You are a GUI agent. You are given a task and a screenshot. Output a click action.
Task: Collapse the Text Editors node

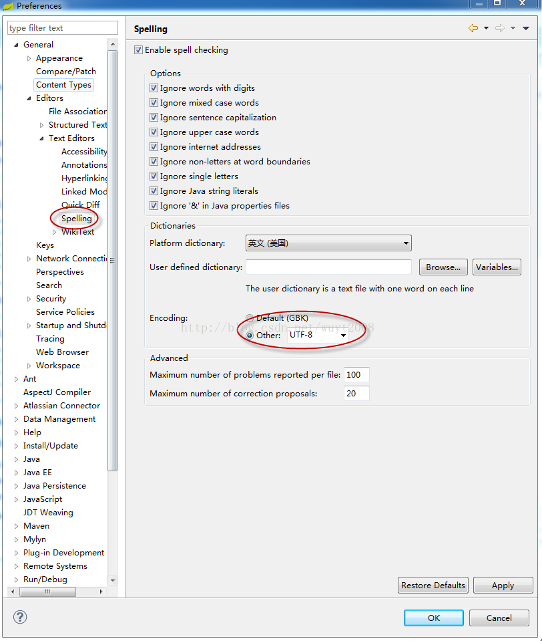(41, 138)
